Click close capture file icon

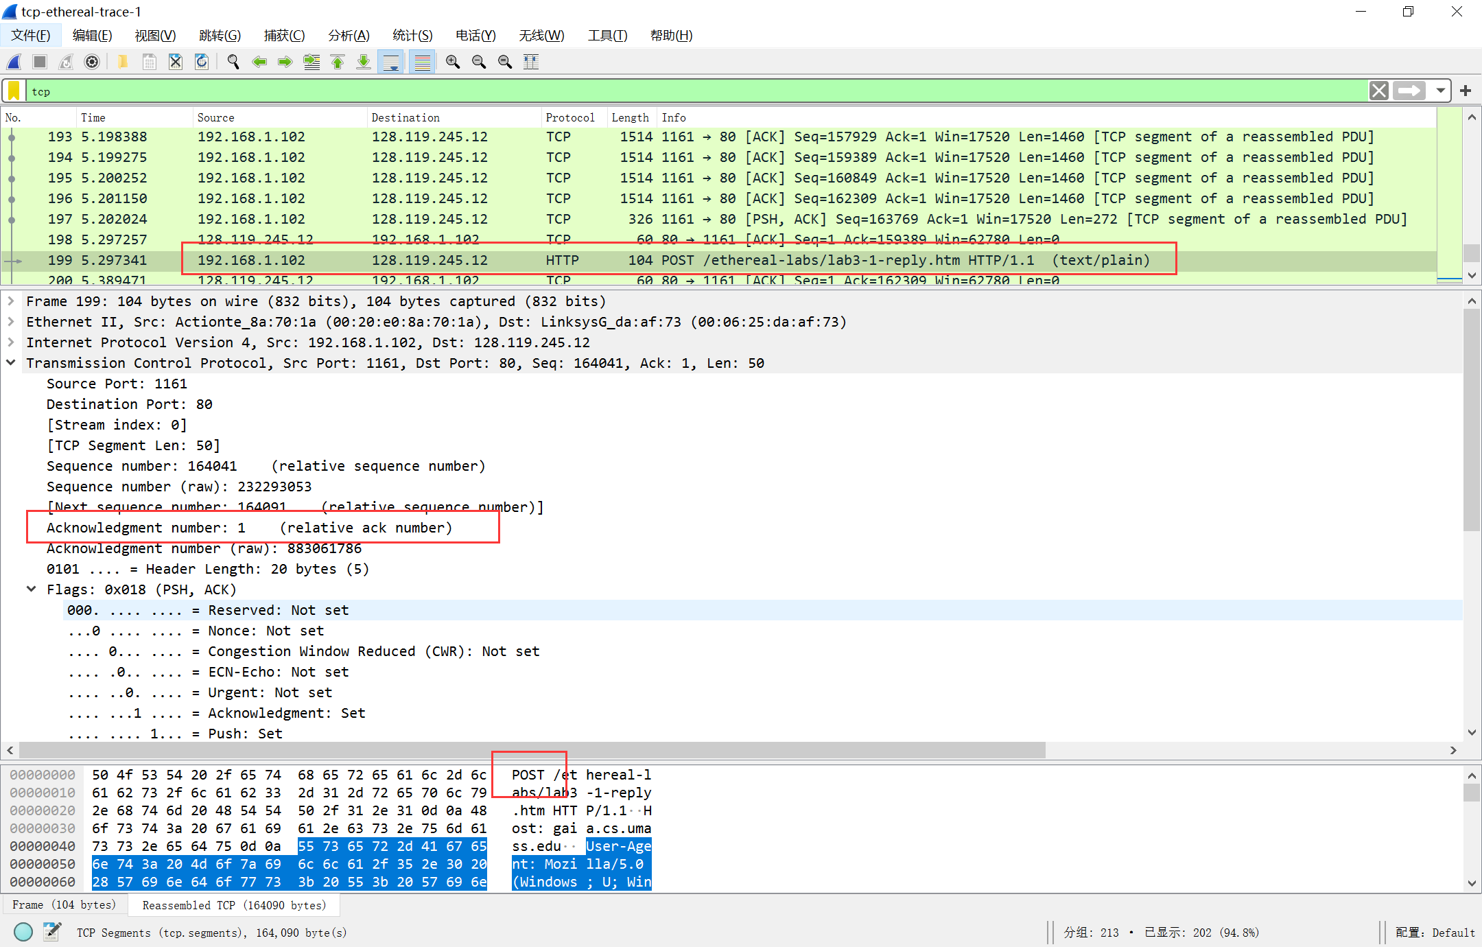[176, 62]
